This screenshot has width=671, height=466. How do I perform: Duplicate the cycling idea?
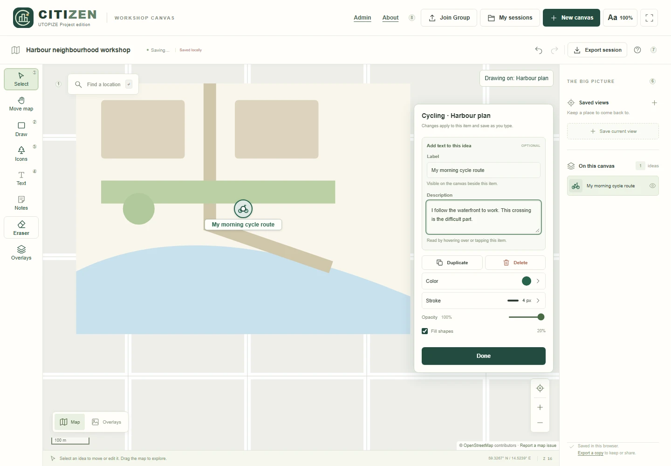pyautogui.click(x=452, y=263)
